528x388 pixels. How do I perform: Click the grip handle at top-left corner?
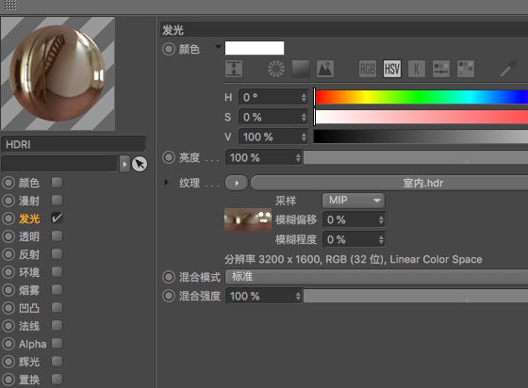pyautogui.click(x=10, y=5)
